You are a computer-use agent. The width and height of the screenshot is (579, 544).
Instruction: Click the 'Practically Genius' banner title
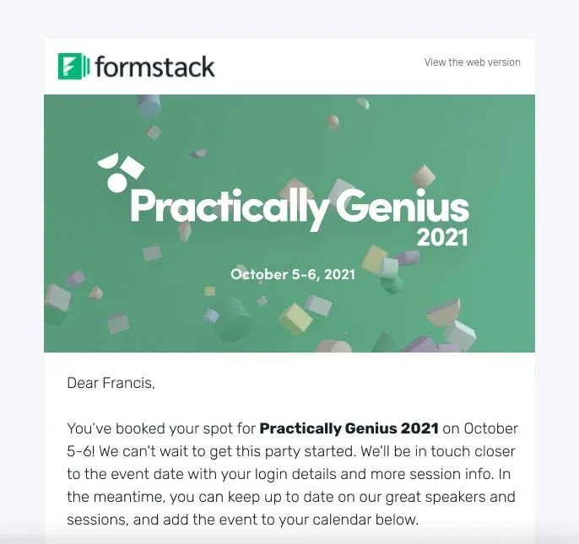(300, 207)
